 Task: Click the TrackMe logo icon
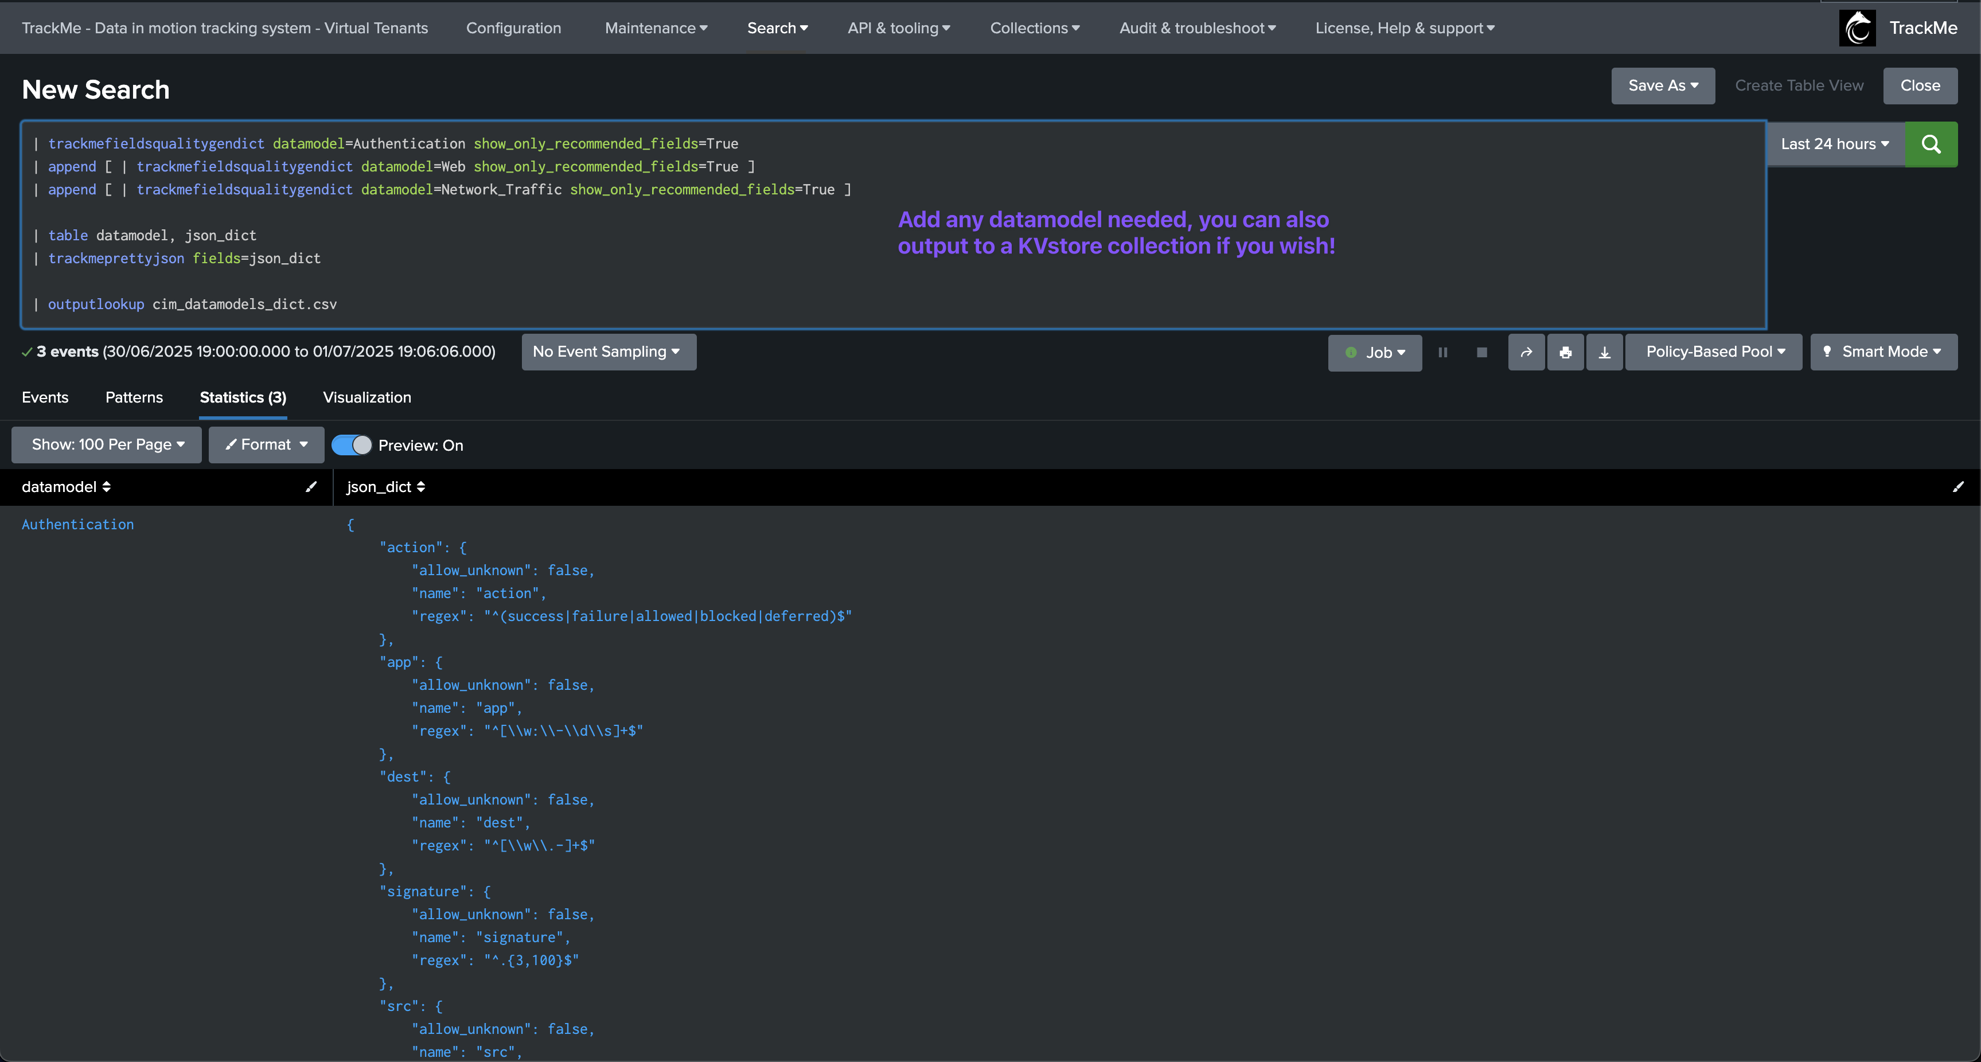[x=1857, y=28]
